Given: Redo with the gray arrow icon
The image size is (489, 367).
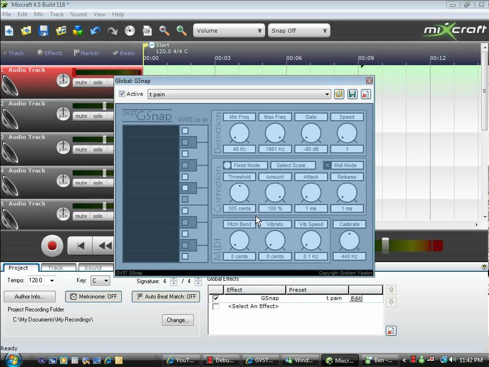Looking at the screenshot, I should pos(113,31).
